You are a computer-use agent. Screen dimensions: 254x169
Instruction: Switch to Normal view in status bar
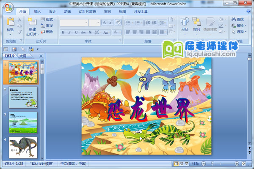pyautogui.click(x=176, y=164)
